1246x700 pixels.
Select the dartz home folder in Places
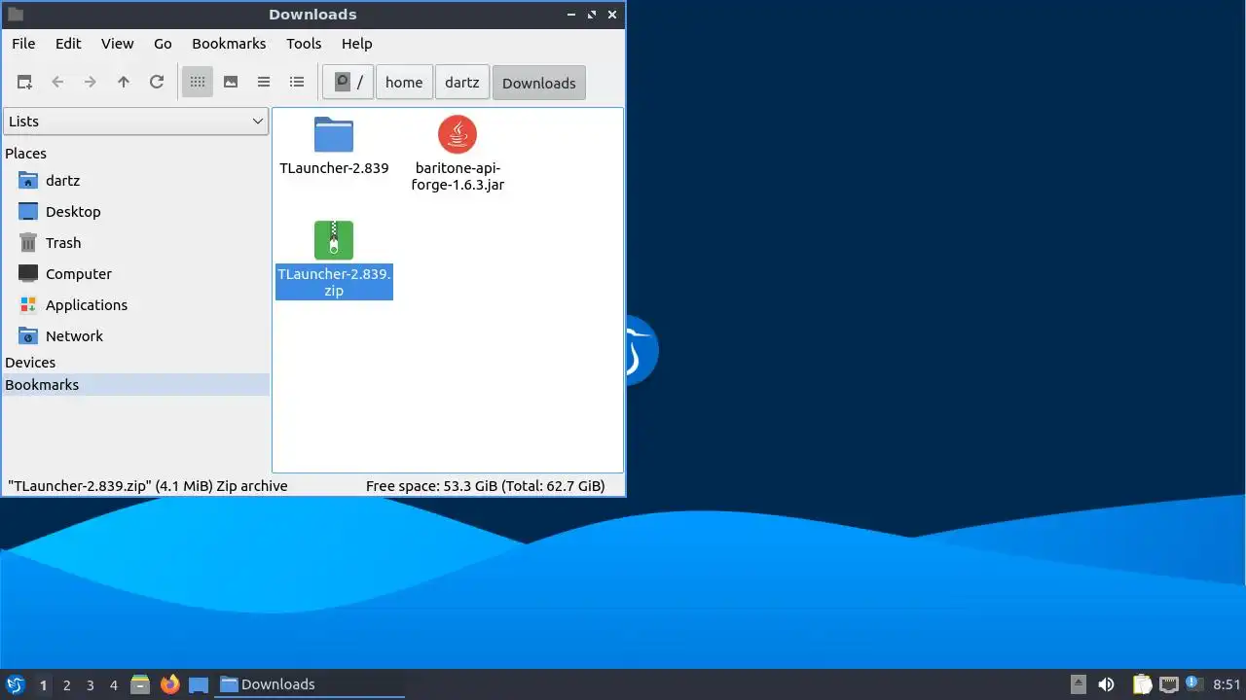coord(136,181)
